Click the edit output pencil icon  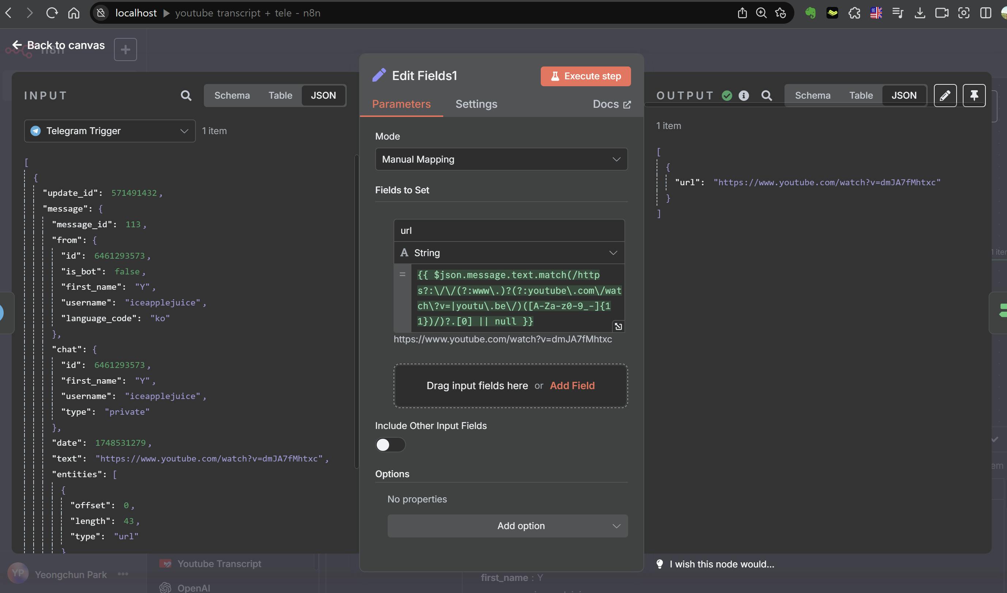[x=945, y=95]
